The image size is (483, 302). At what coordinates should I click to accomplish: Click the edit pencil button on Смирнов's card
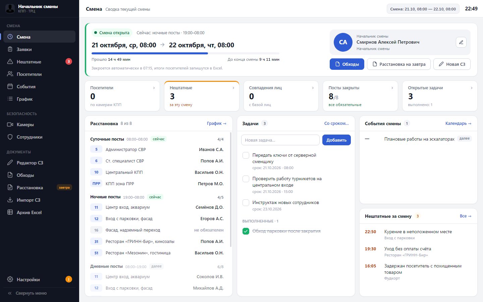(x=461, y=42)
